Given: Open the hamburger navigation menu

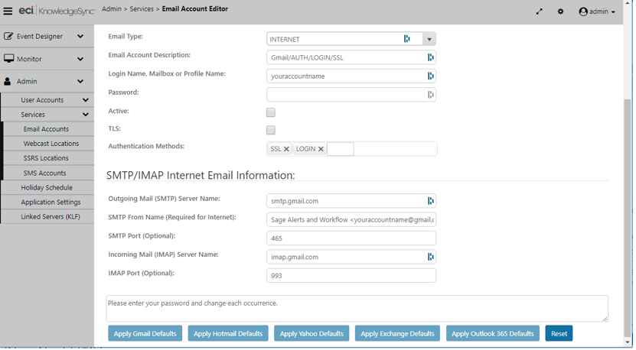Looking at the screenshot, I should click(x=8, y=11).
